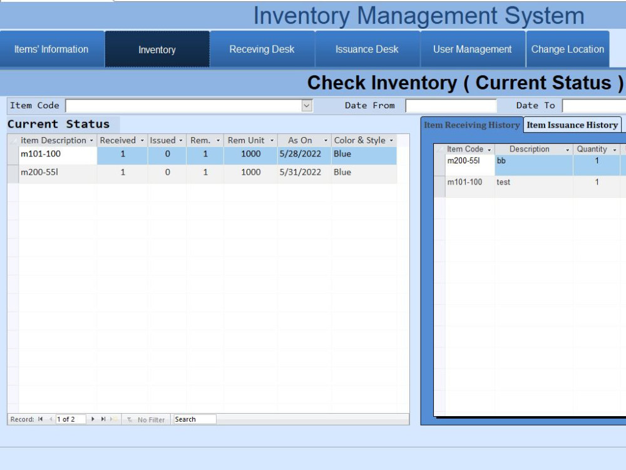Click quantity cell in the bb row

[597, 165]
